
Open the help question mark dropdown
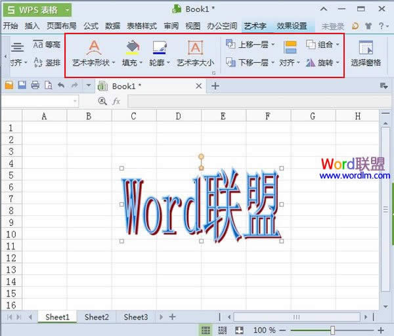[383, 26]
